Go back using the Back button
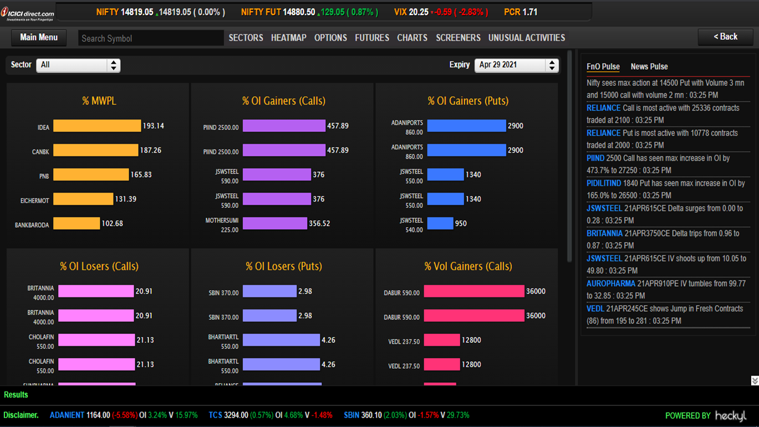 (x=725, y=37)
